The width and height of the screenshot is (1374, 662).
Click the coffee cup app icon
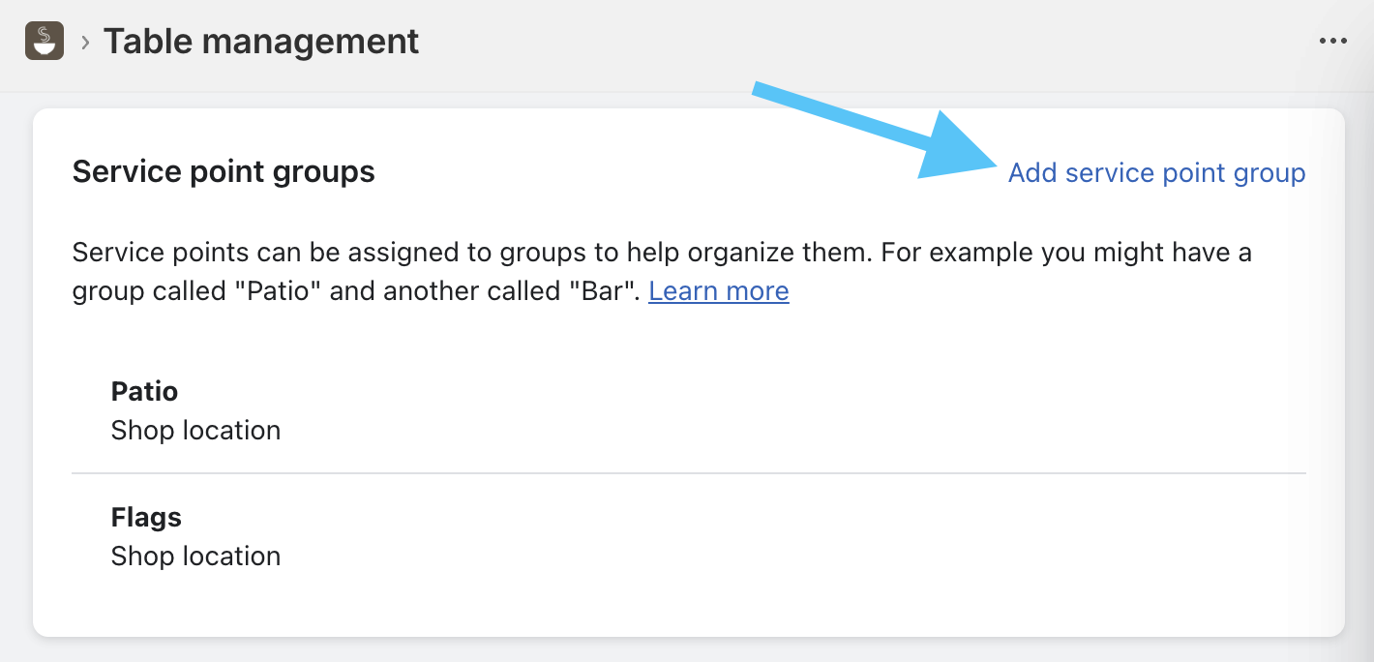point(45,42)
